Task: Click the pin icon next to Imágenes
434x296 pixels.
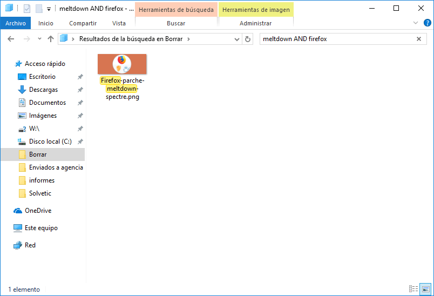Action: 80,116
